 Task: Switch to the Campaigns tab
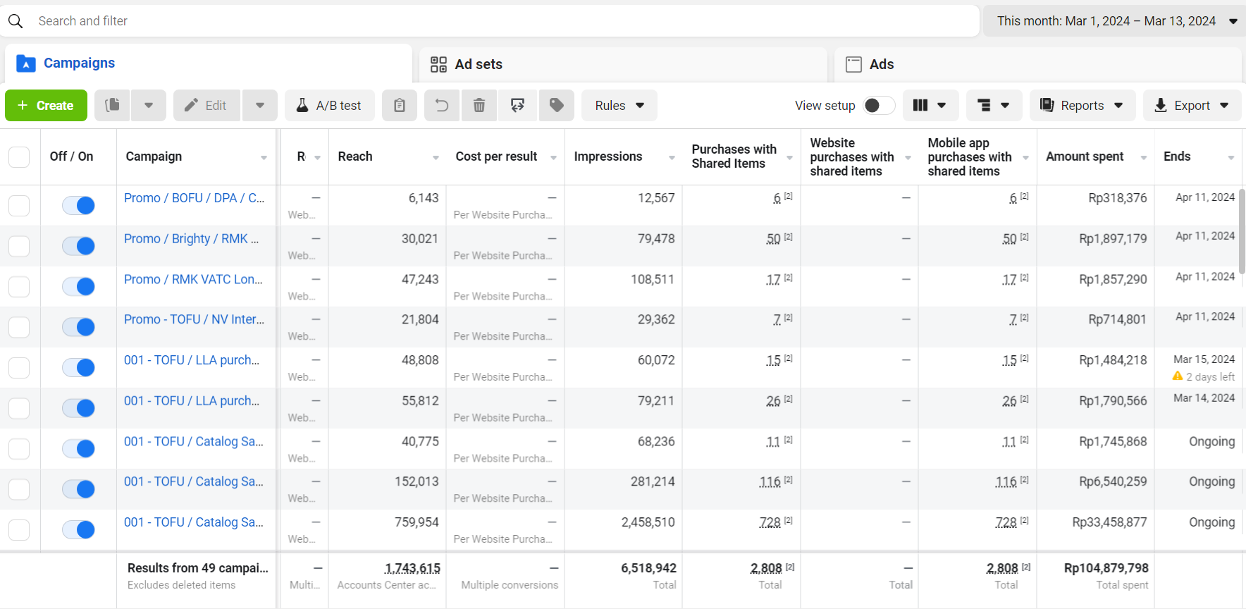209,63
